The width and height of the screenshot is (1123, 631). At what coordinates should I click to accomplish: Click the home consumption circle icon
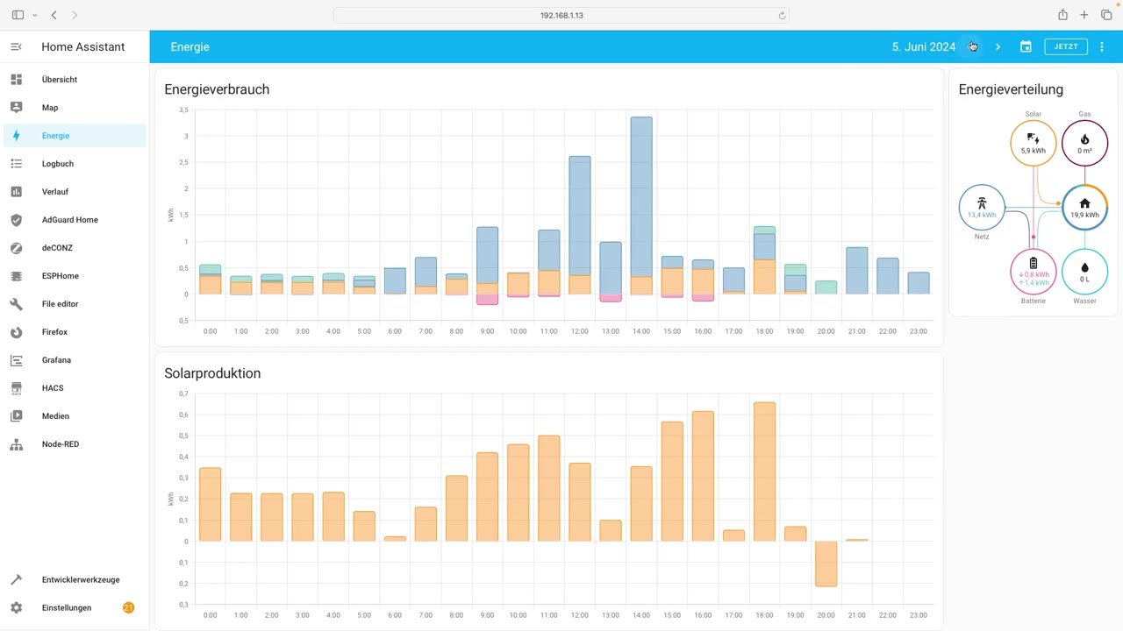[x=1085, y=208]
